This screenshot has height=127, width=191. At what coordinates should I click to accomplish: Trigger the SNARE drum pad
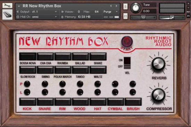click(45, 102)
